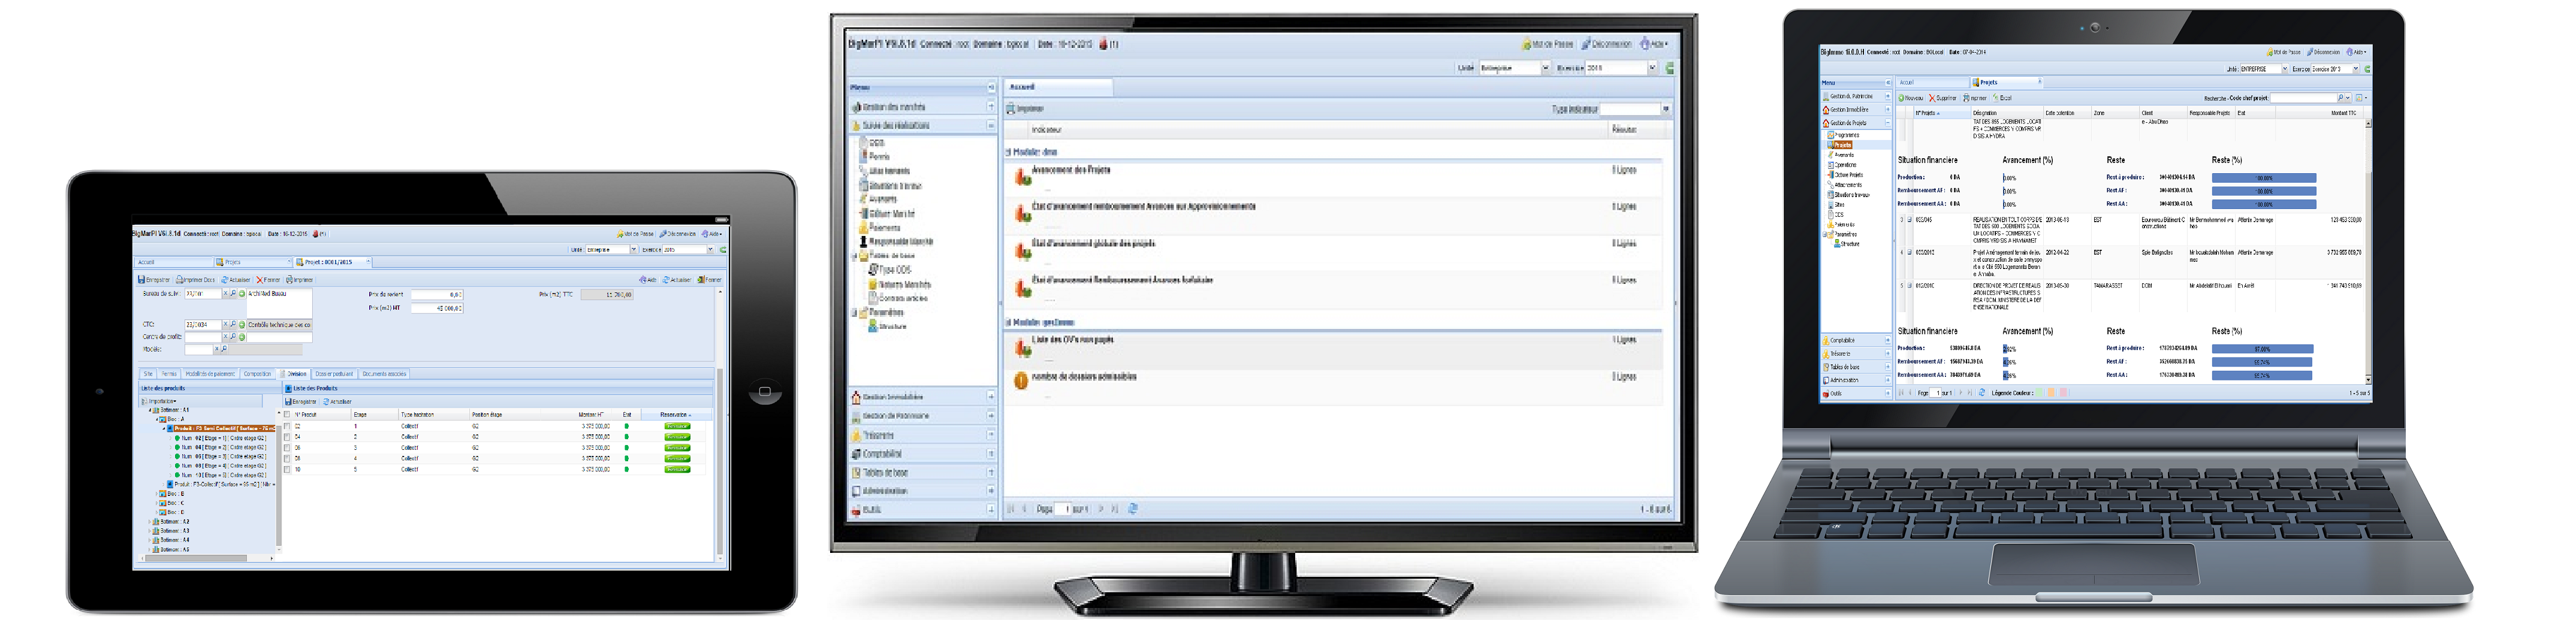The image size is (2576, 620).
Task: Click Supprimer button on laptop toolbar
Action: 1943,98
